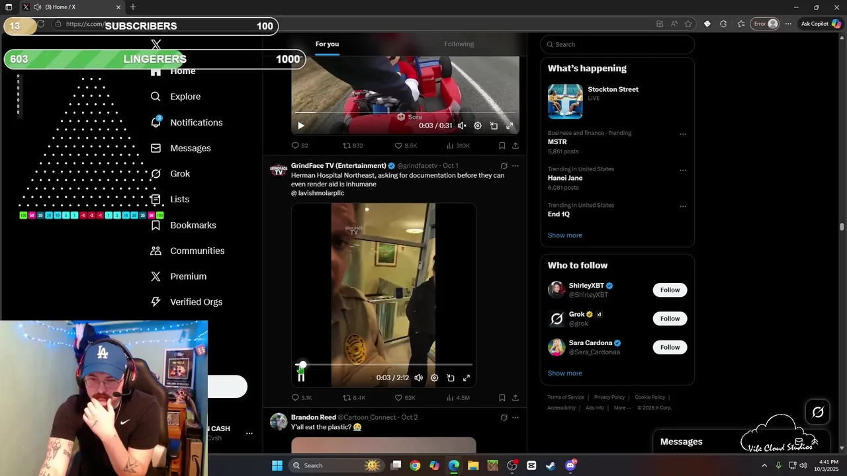Fullscreen the GrindFace TV video
This screenshot has width=847, height=476.
coord(467,377)
